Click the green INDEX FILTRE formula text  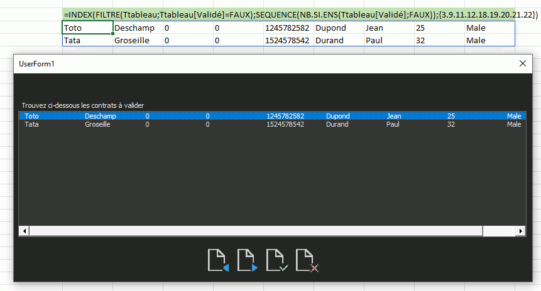pos(301,15)
